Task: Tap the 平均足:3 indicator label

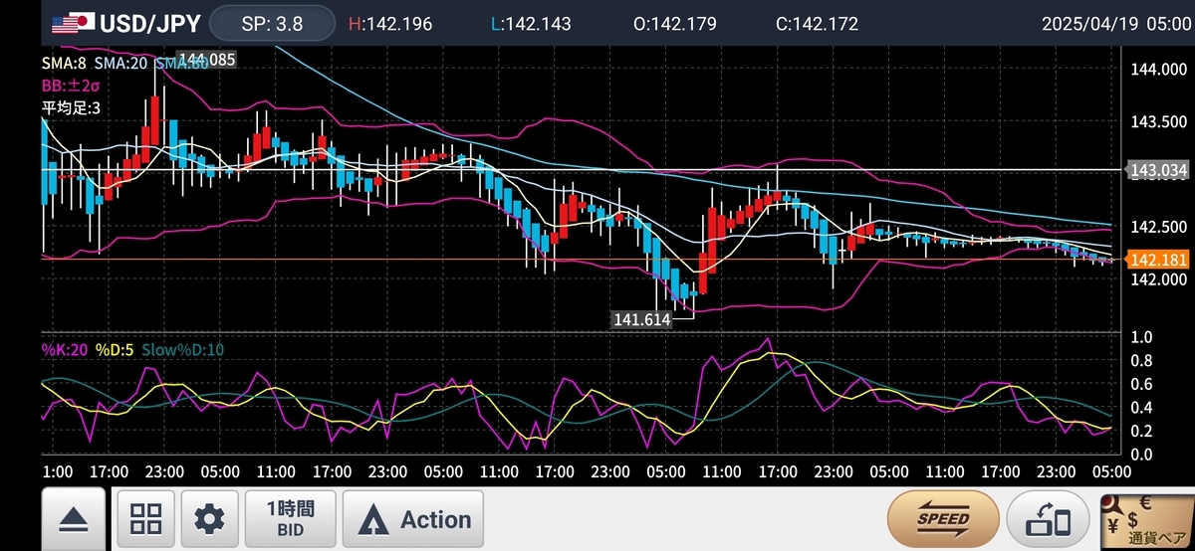Action: (70, 106)
